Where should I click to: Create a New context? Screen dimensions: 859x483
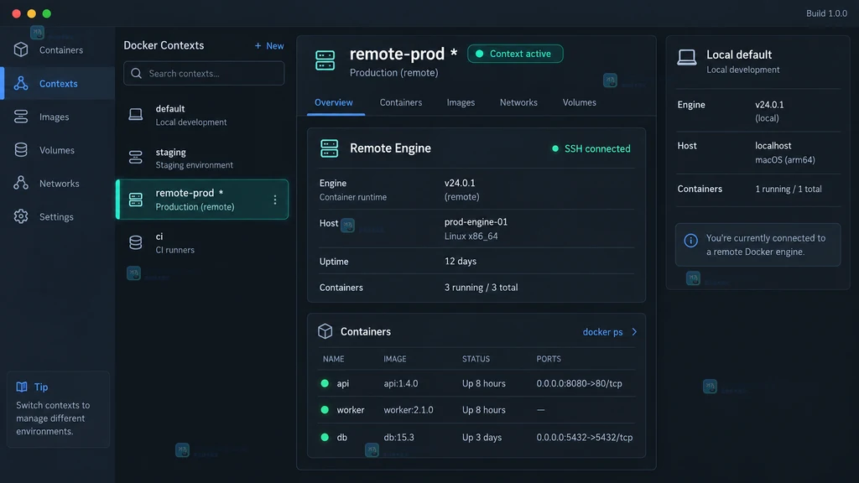pyautogui.click(x=269, y=46)
